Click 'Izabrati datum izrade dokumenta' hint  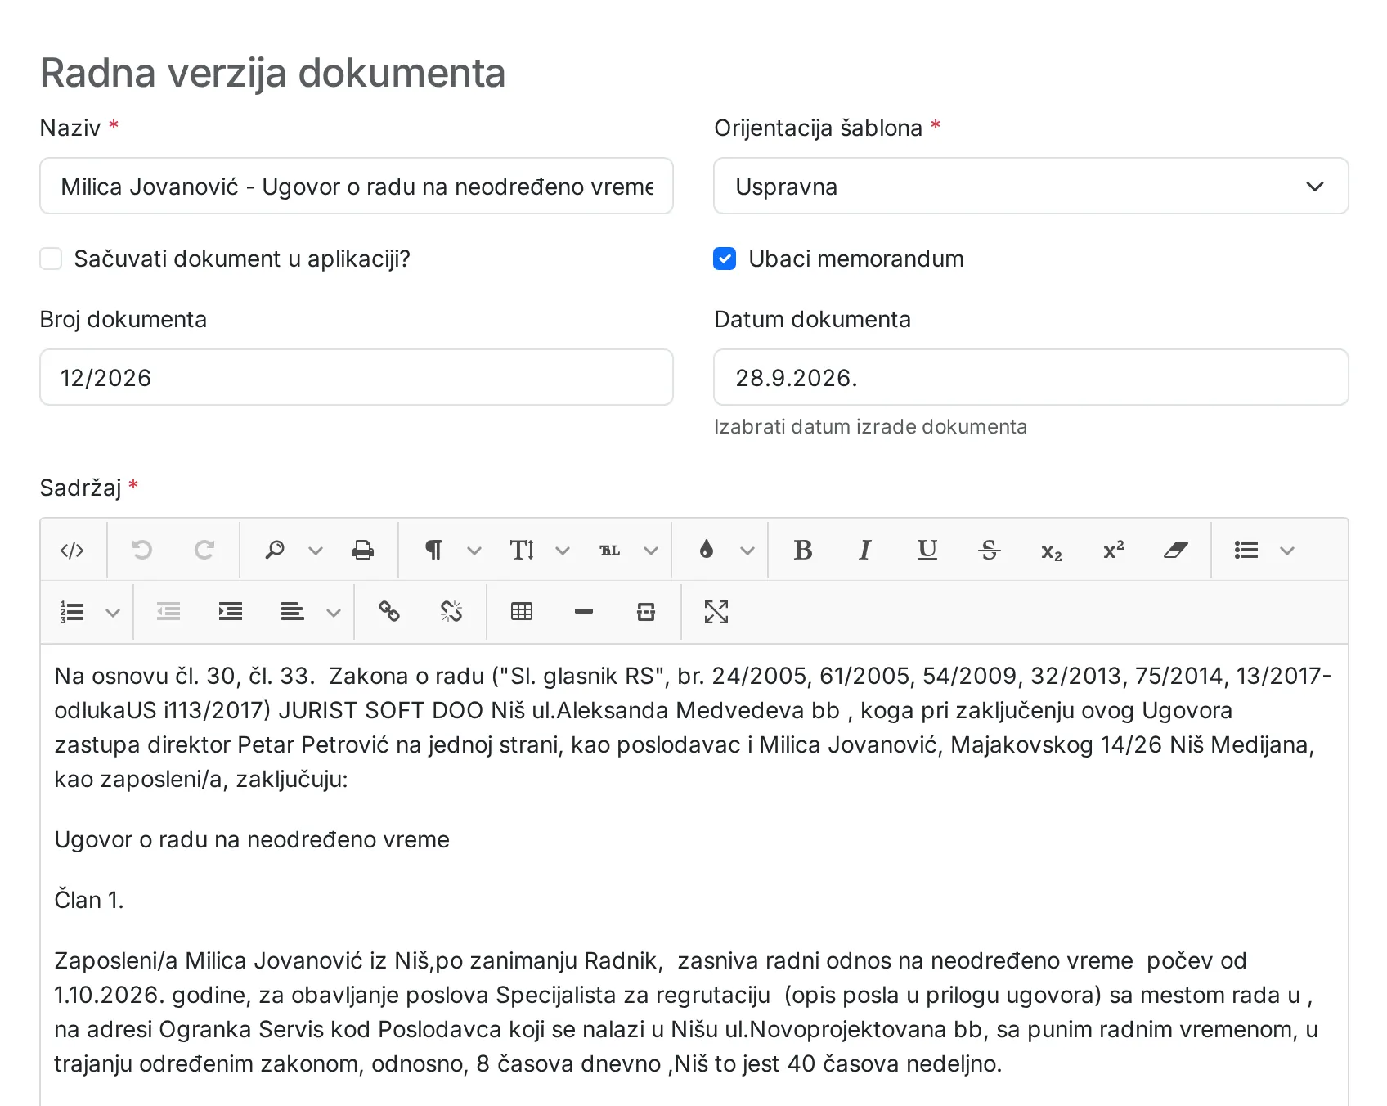coord(870,427)
